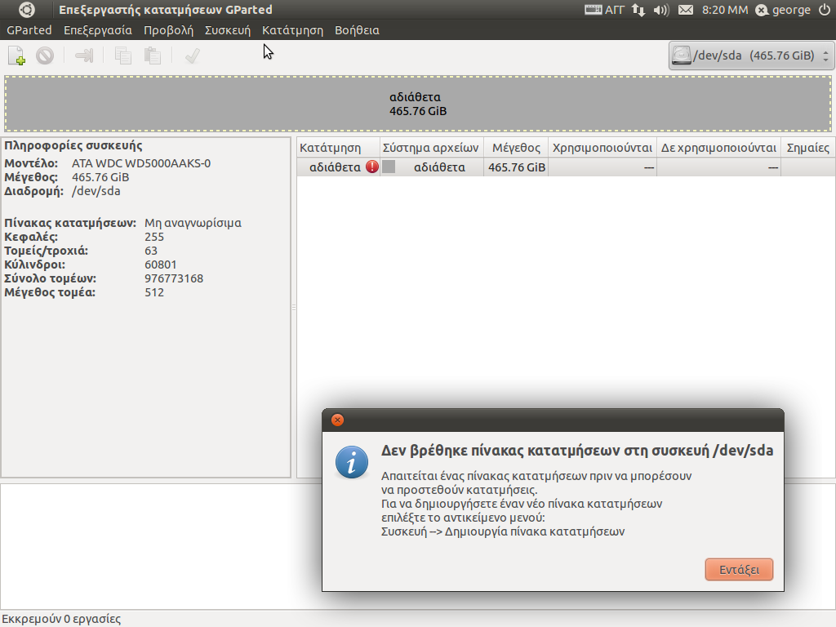Click the blue info icon in dialog
This screenshot has height=627, width=836.
pyautogui.click(x=351, y=462)
